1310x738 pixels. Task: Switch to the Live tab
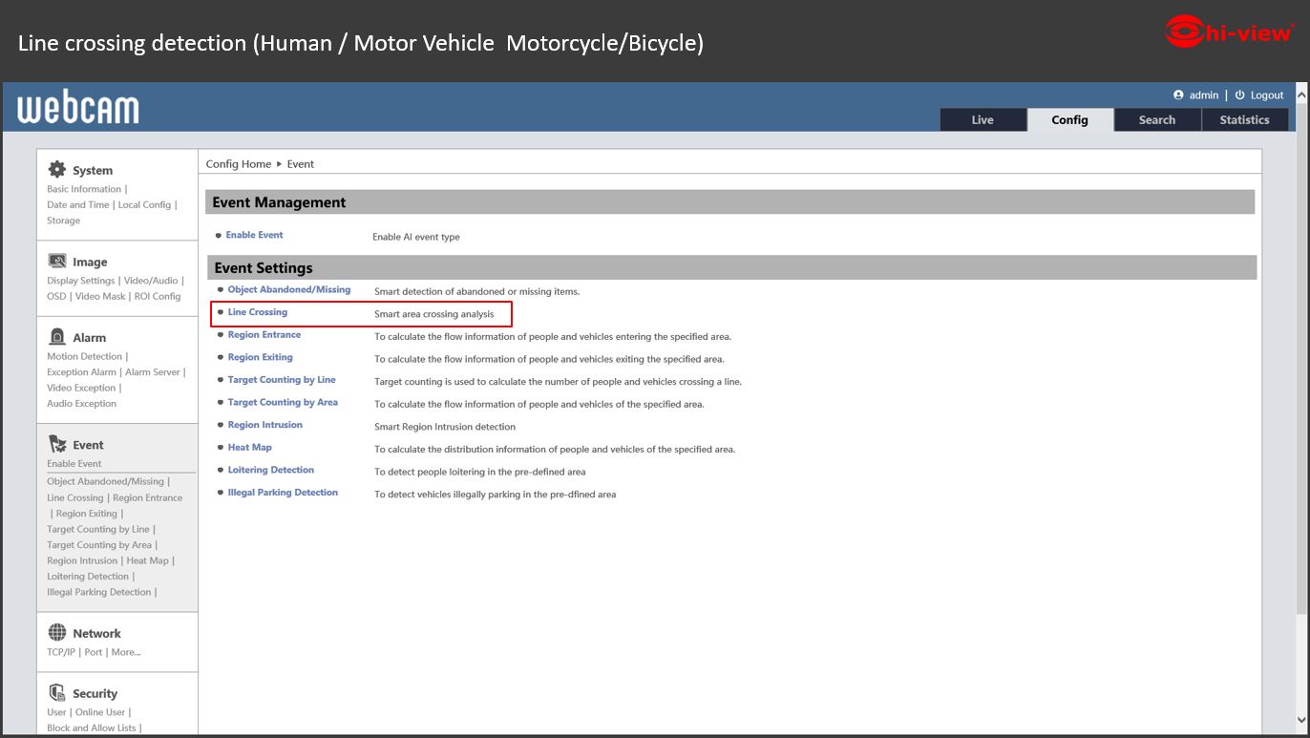point(982,120)
